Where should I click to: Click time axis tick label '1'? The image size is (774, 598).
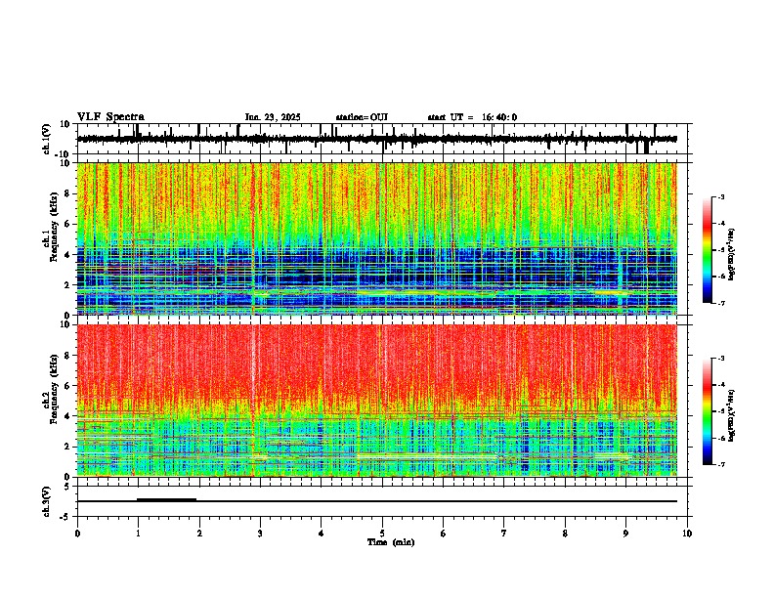pyautogui.click(x=138, y=534)
